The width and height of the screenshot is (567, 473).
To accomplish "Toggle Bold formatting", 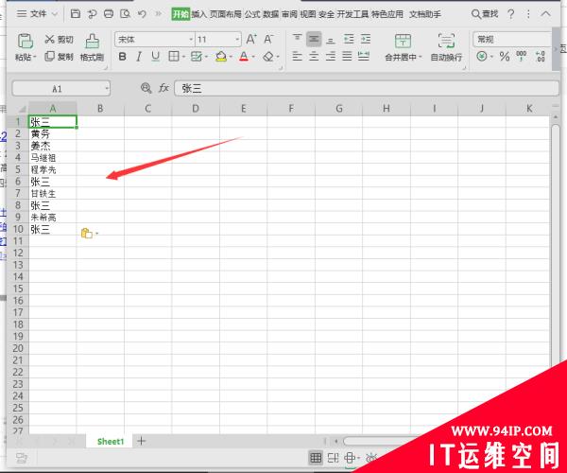I will tap(122, 57).
